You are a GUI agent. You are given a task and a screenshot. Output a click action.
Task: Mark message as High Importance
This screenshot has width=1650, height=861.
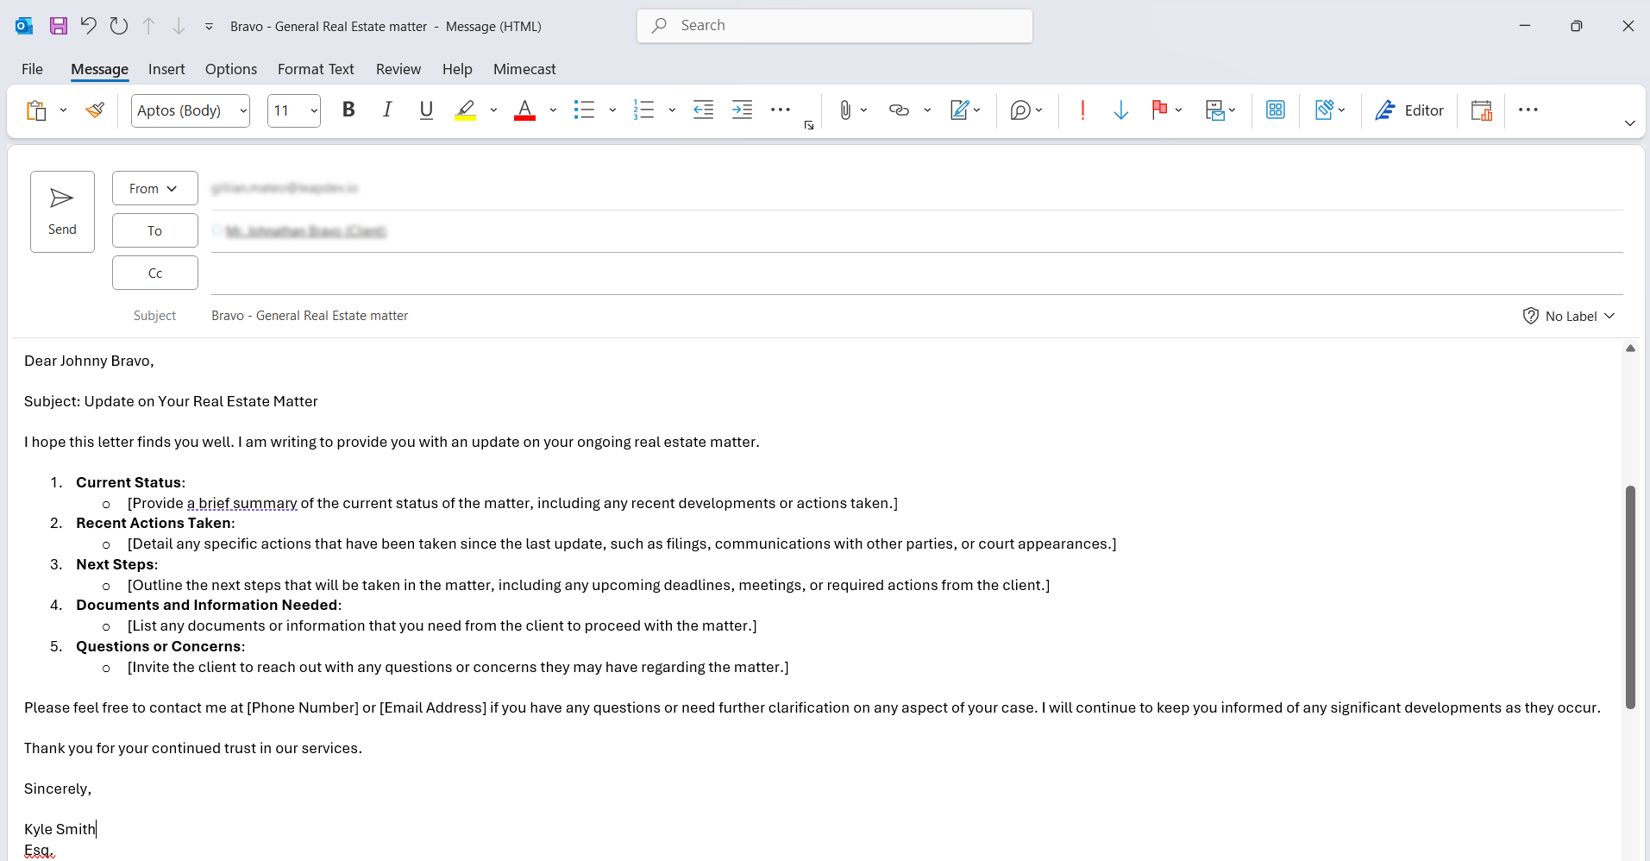pyautogui.click(x=1082, y=110)
